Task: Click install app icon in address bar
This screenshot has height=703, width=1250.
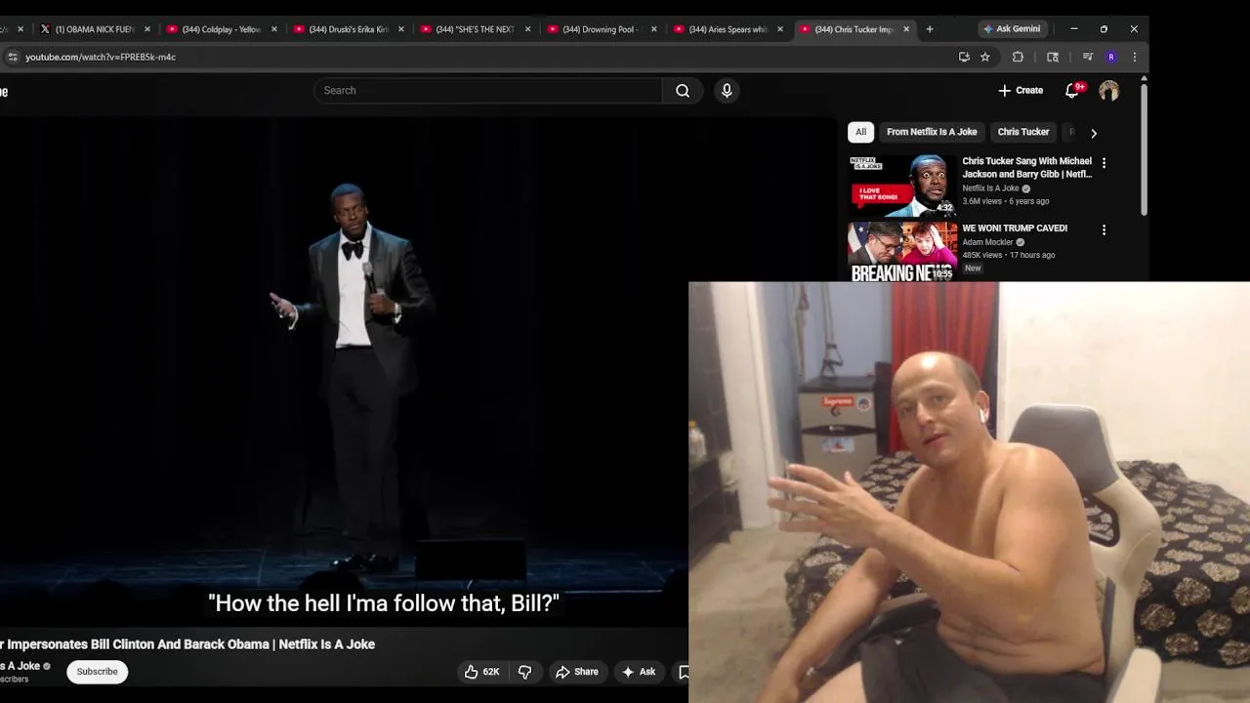Action: [x=964, y=57]
